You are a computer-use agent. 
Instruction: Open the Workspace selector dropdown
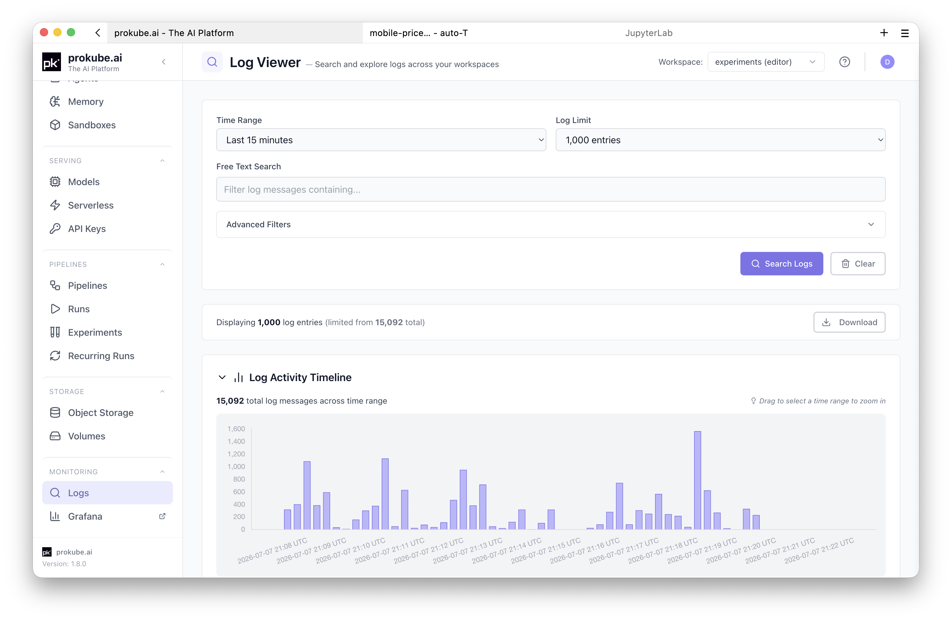(x=766, y=62)
